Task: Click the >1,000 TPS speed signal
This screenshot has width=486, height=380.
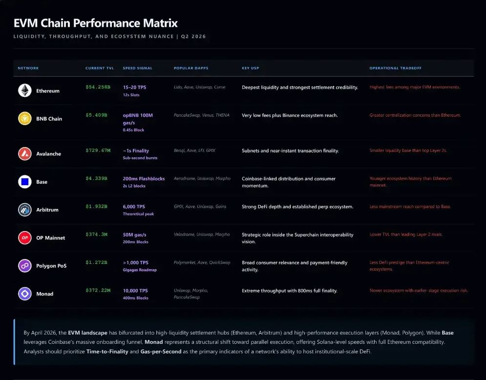Action: pos(135,262)
